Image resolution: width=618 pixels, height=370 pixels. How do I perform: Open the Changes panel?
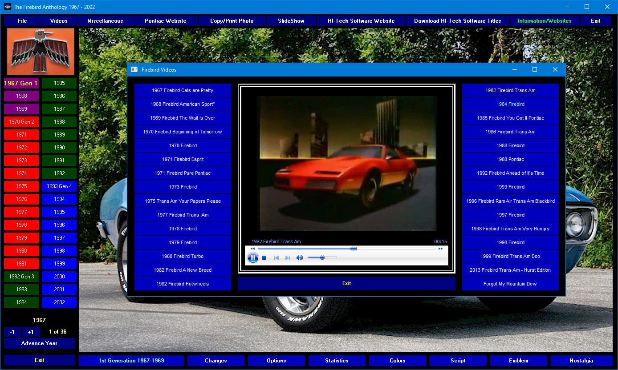click(216, 361)
